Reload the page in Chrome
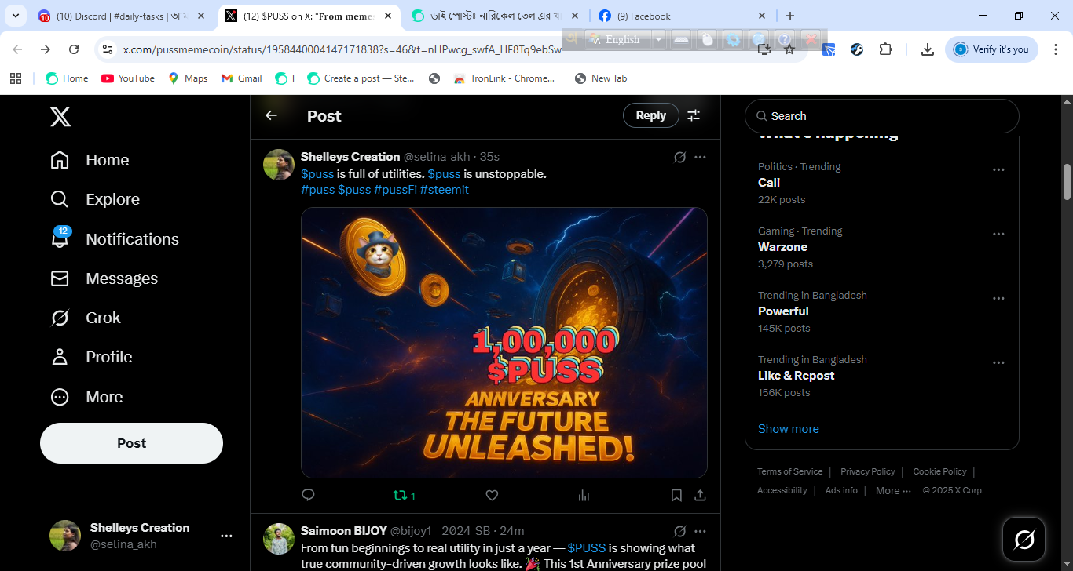1073x571 pixels. click(74, 49)
